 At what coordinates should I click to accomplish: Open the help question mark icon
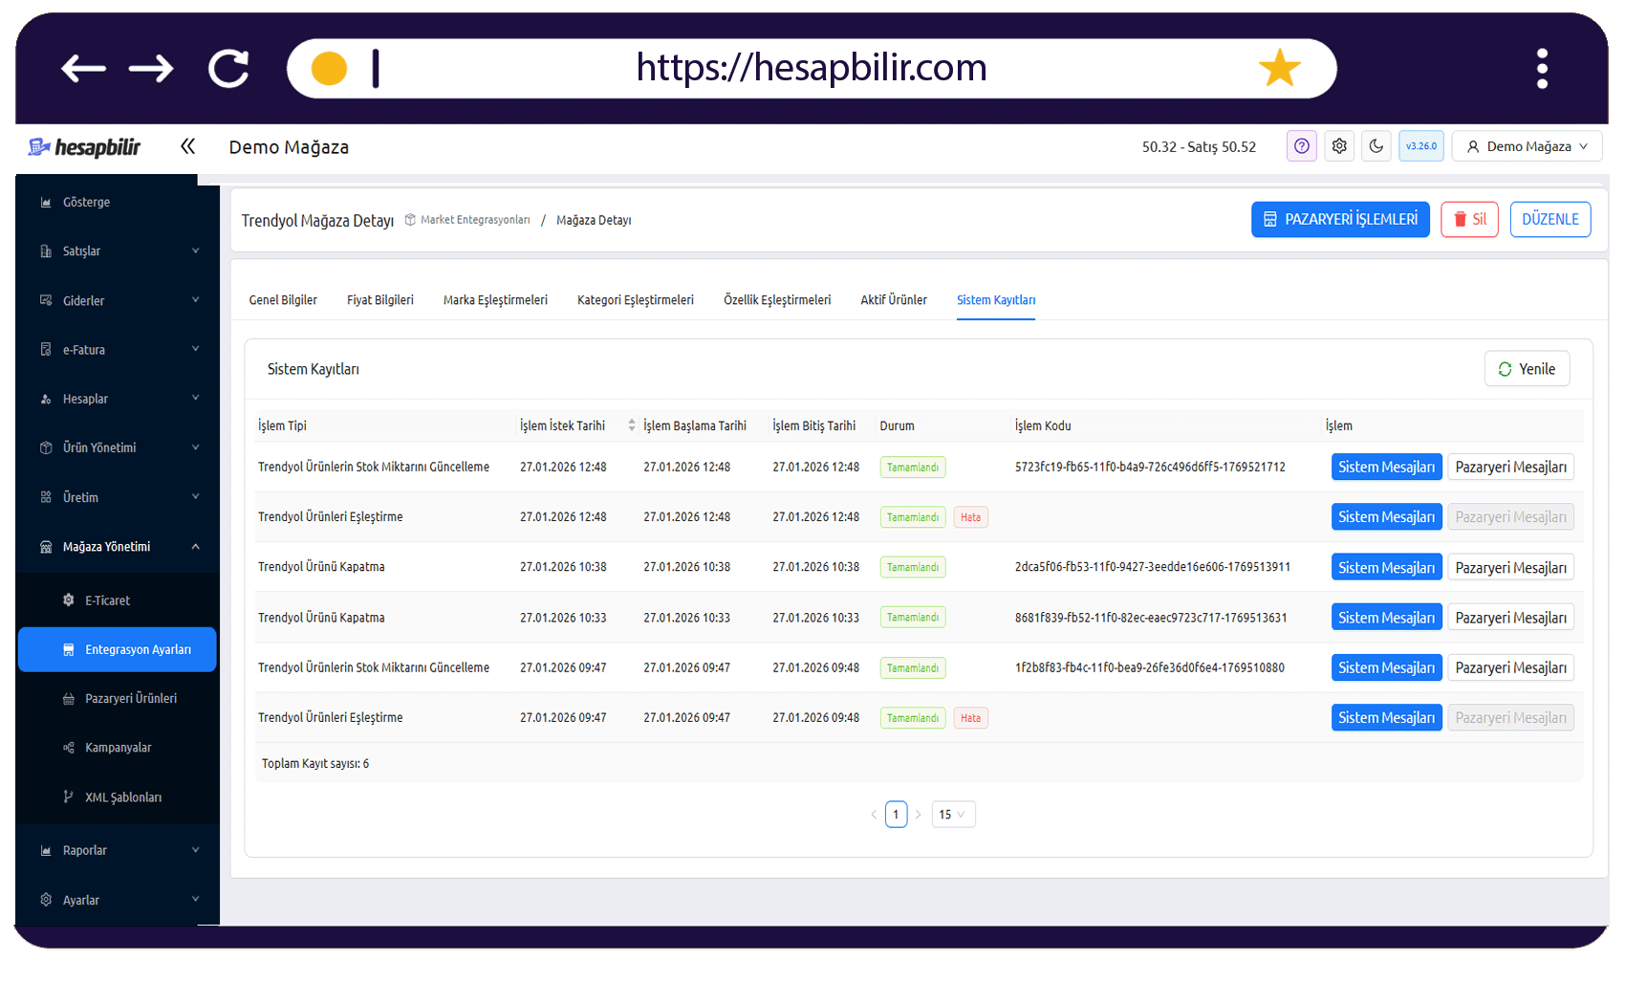point(1301,146)
